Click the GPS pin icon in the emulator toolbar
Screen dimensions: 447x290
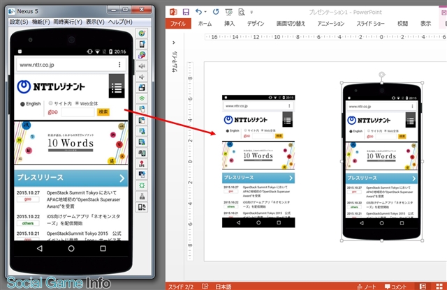tap(142, 164)
